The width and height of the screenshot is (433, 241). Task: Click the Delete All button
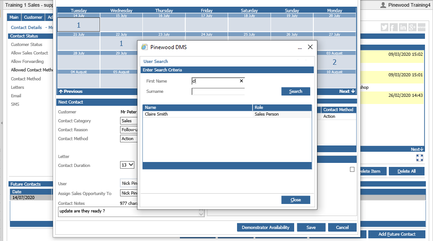click(407, 171)
